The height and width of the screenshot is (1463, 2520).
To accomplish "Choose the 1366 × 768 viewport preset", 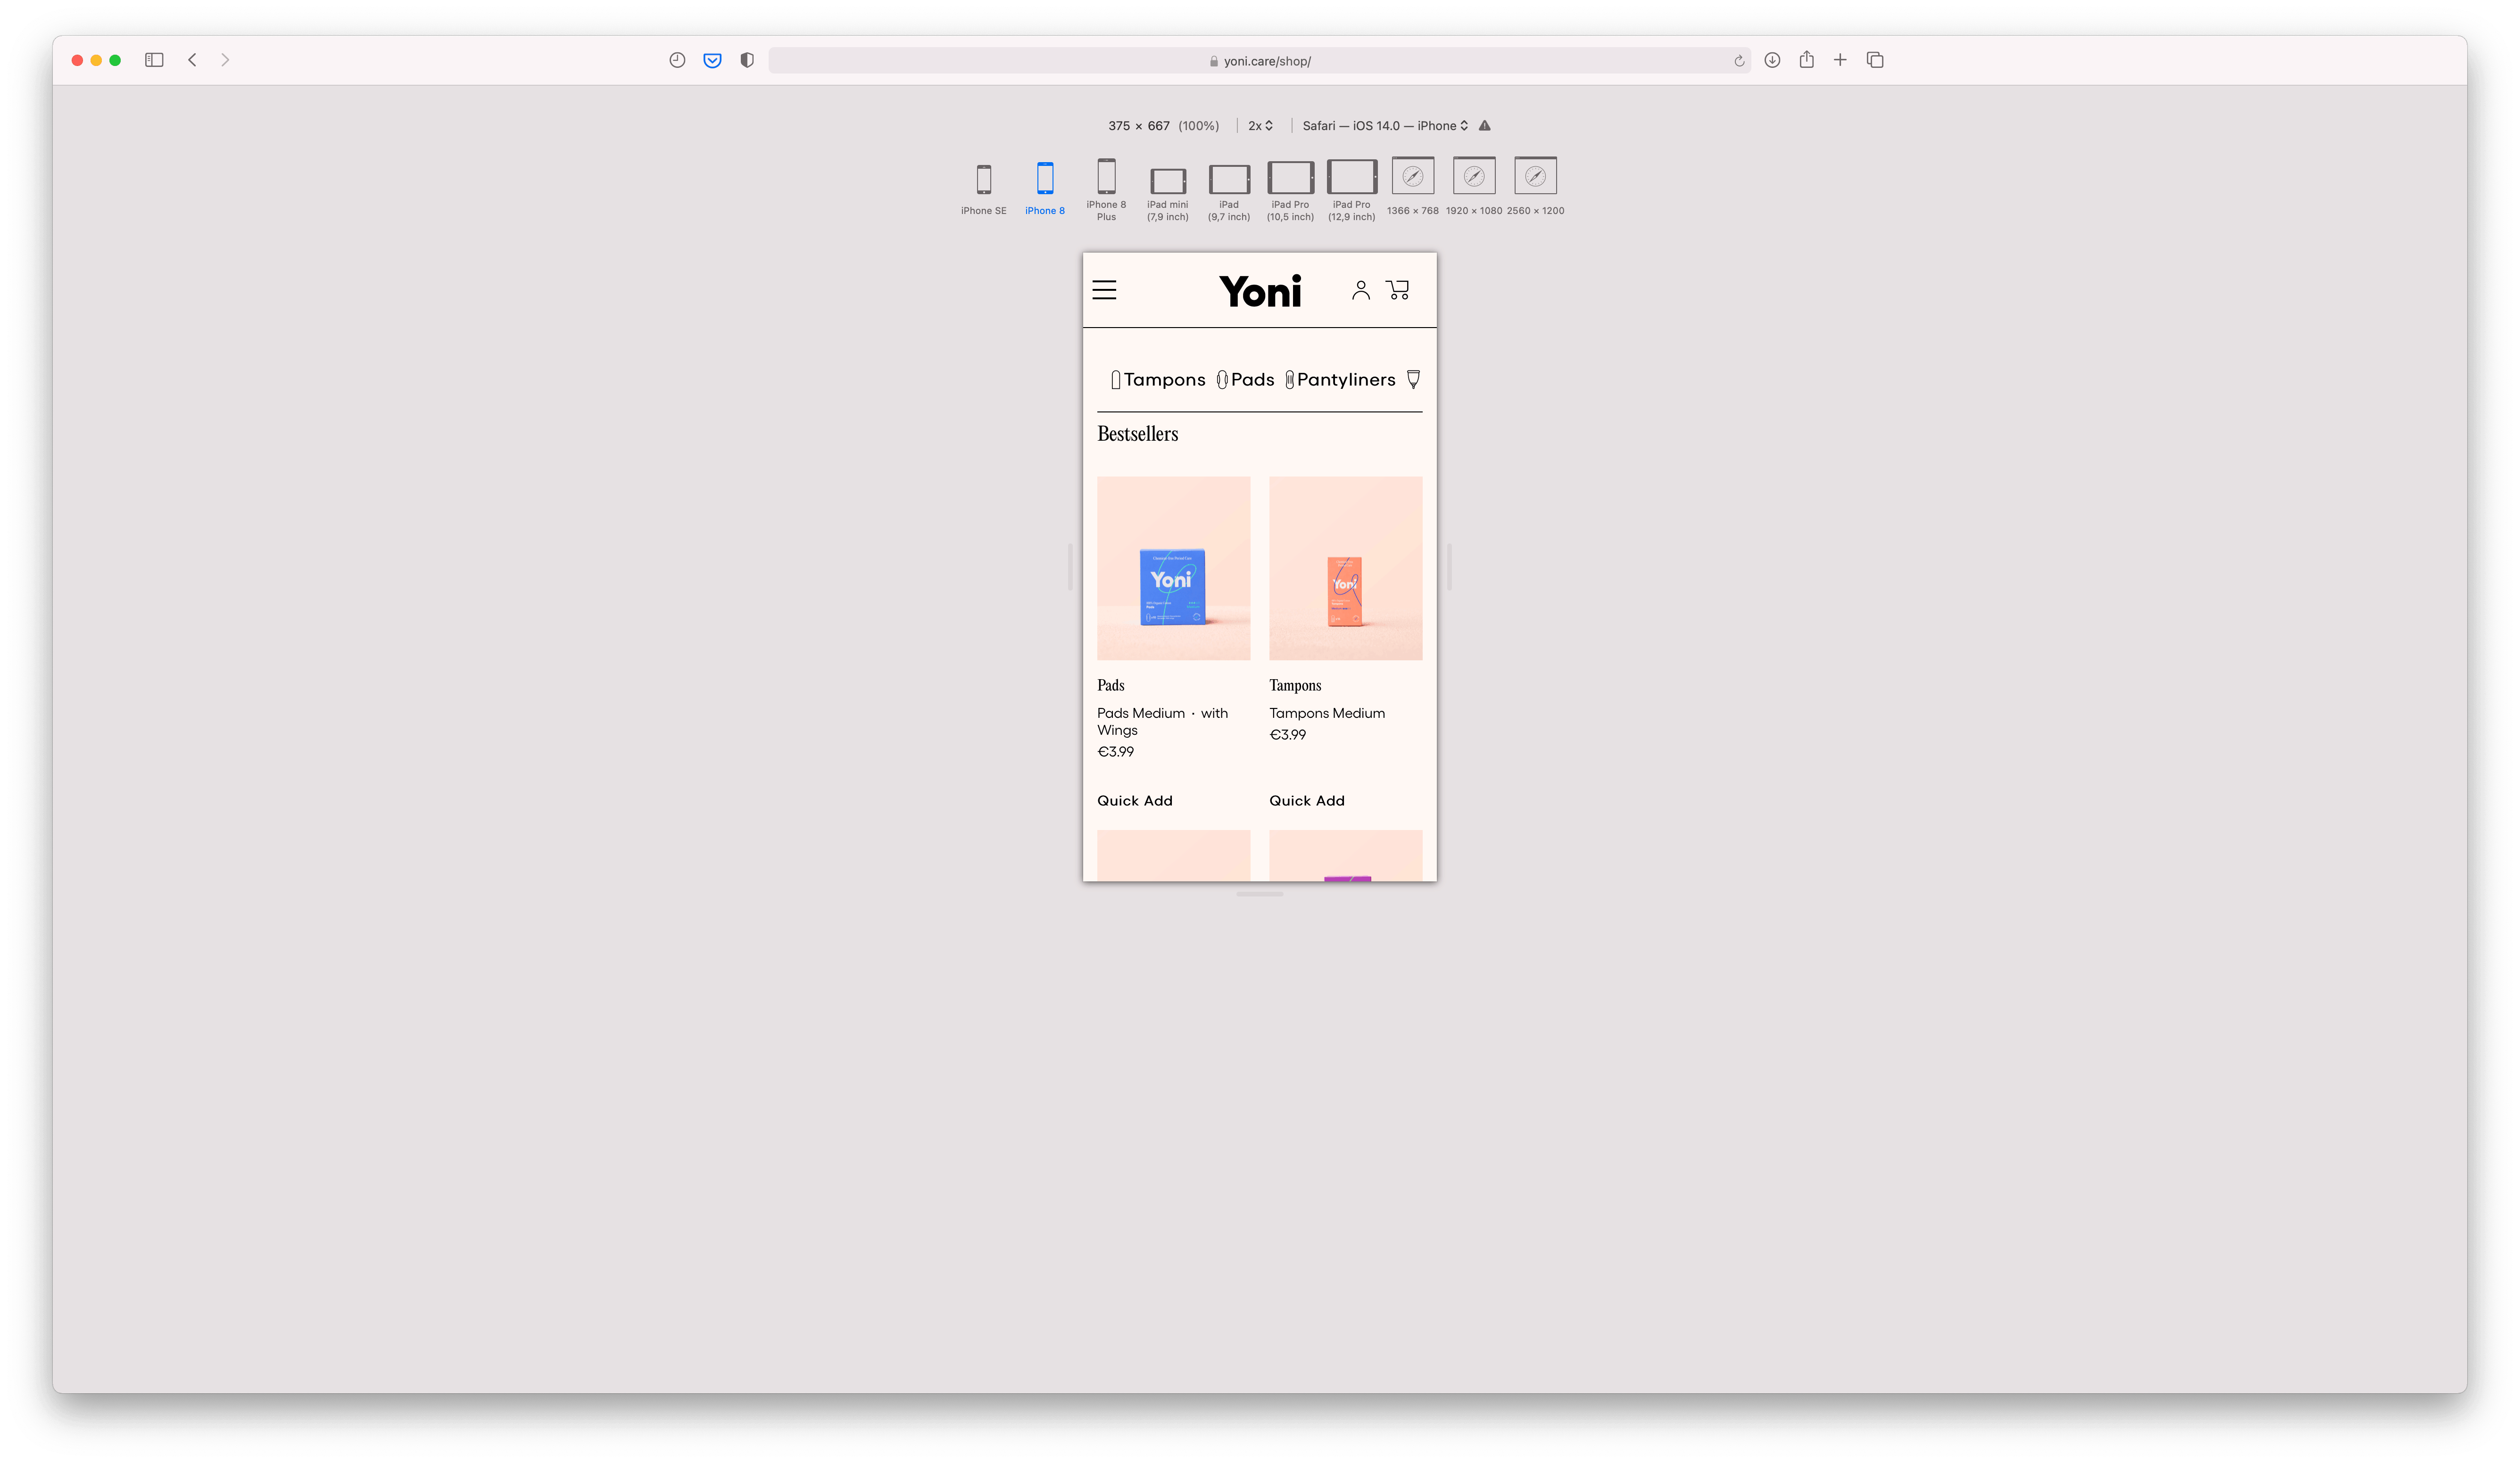I will (x=1412, y=186).
